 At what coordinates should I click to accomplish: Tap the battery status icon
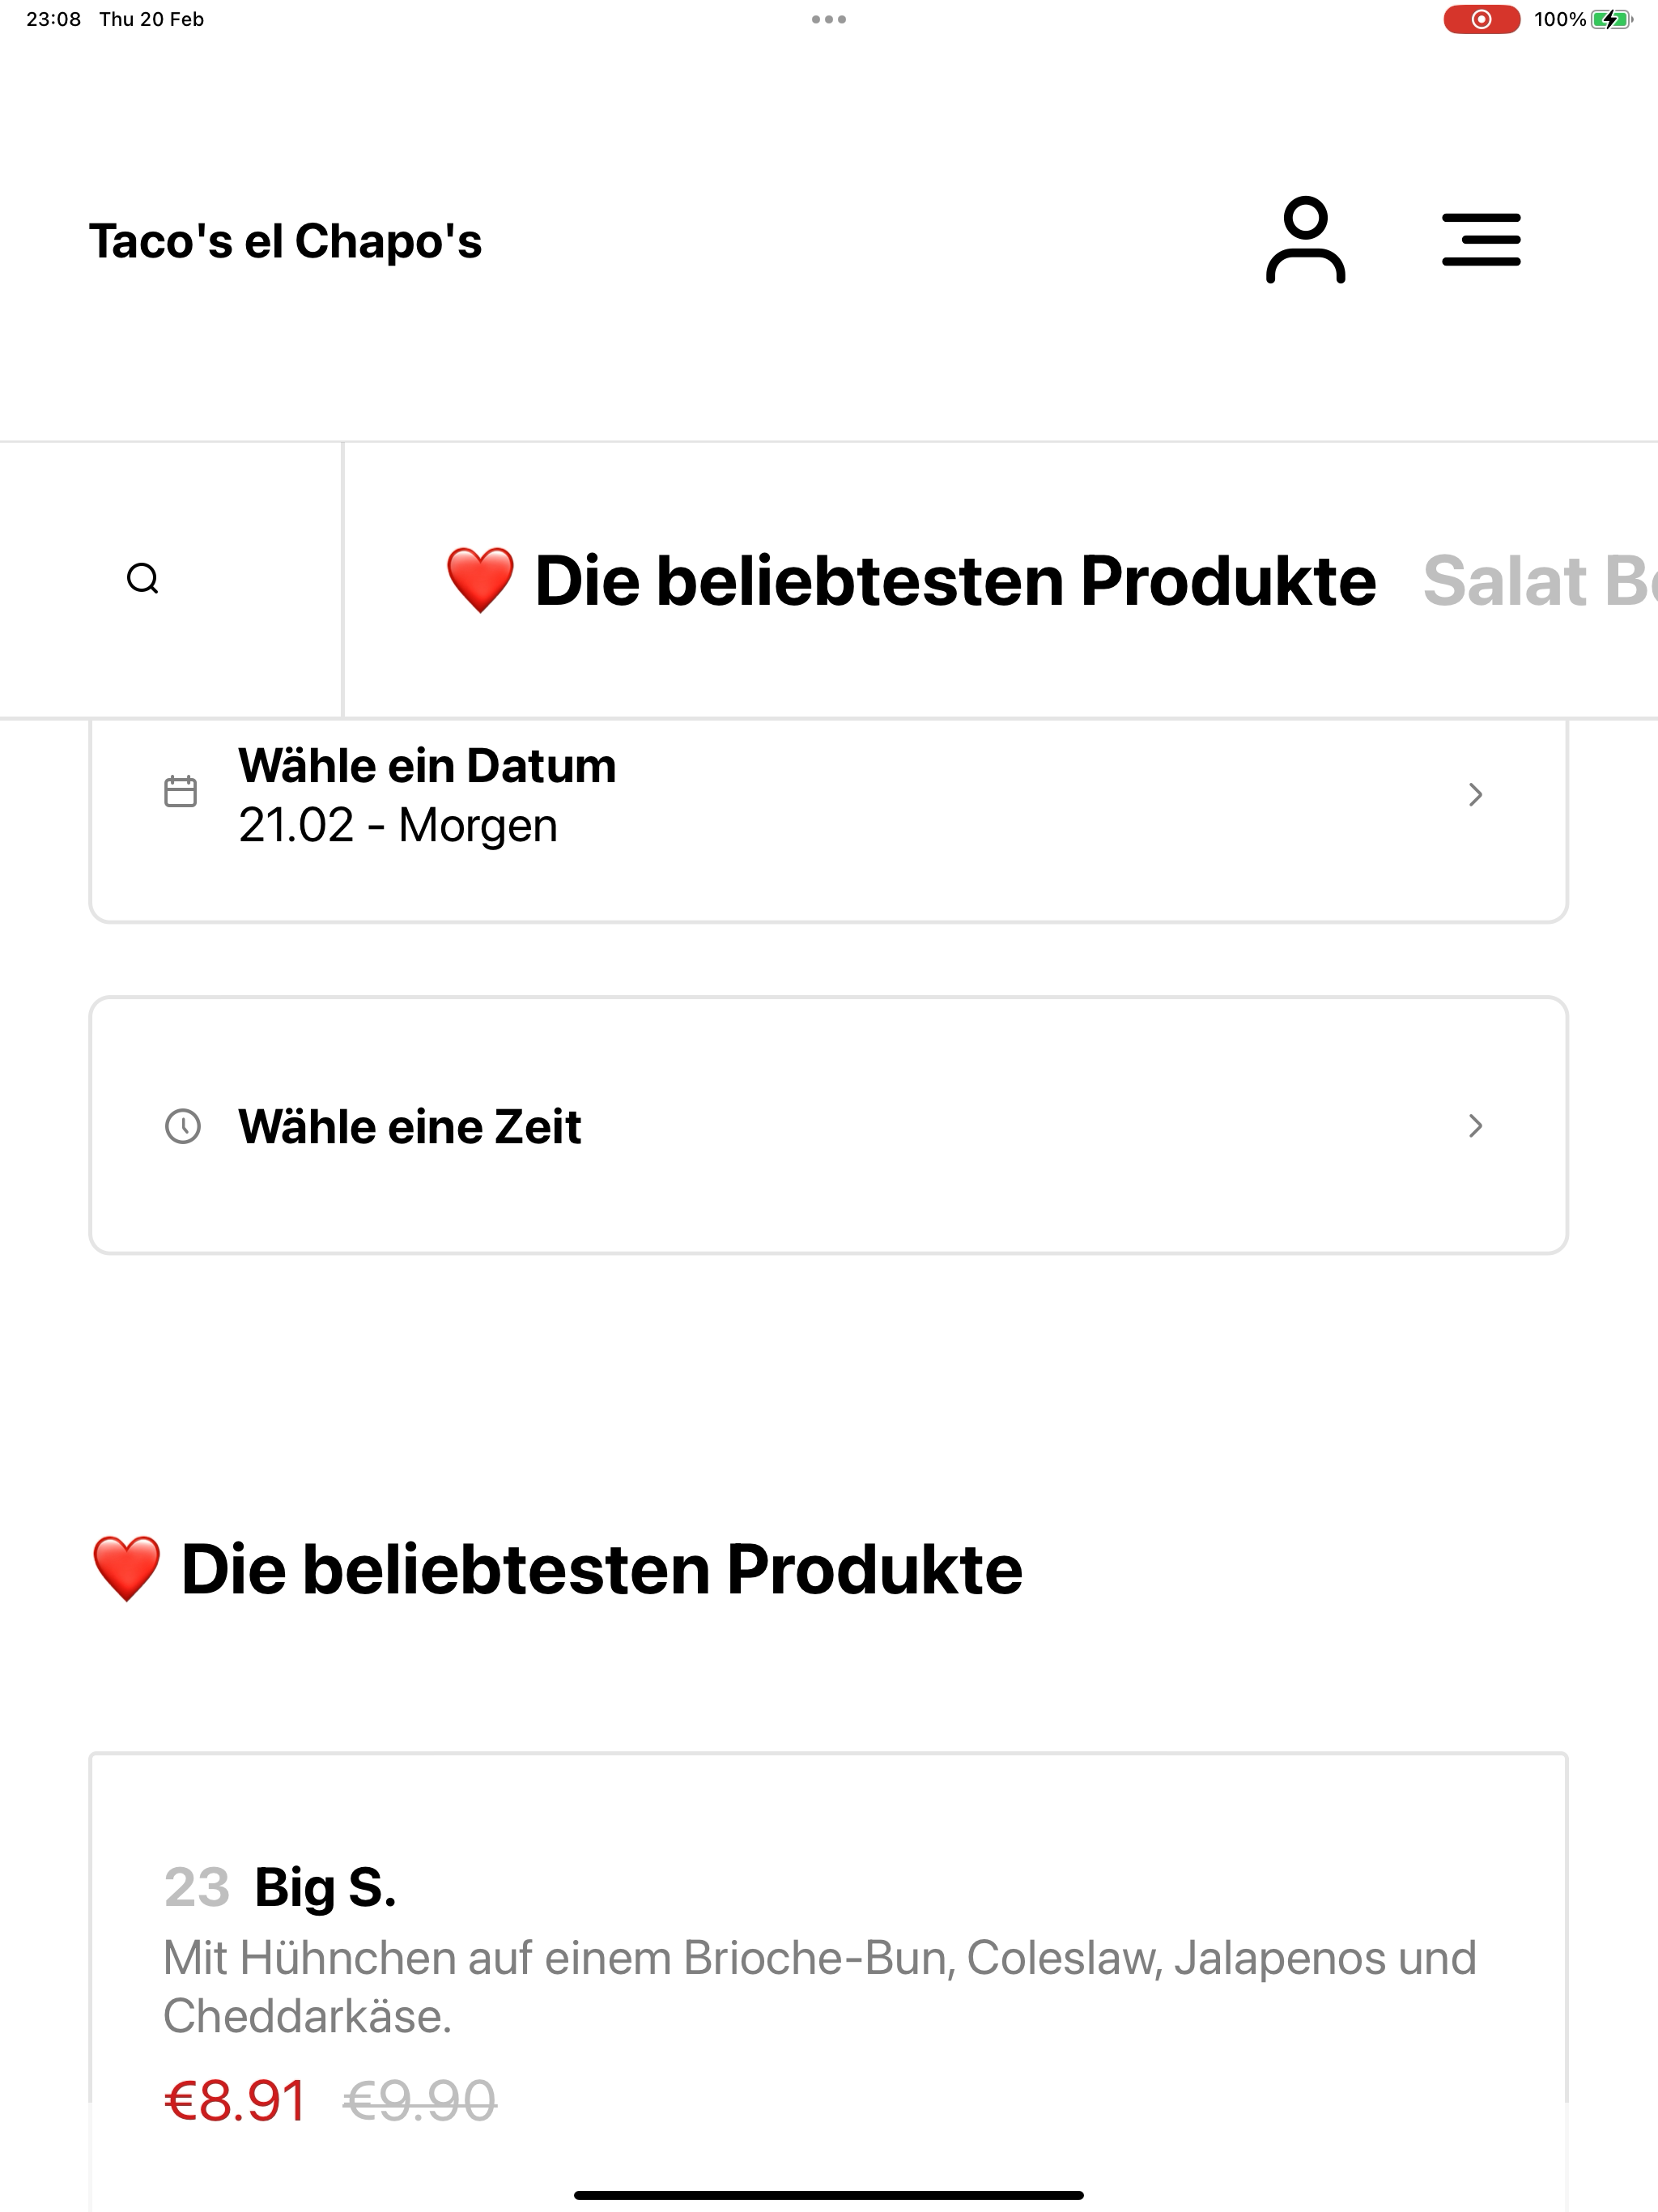[1611, 19]
